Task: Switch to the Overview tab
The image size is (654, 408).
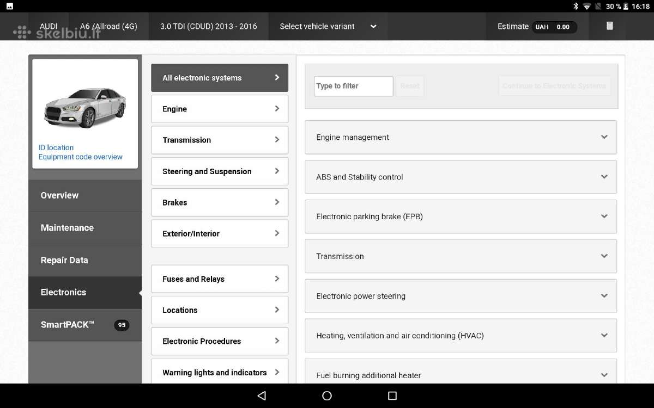Action: (85, 195)
